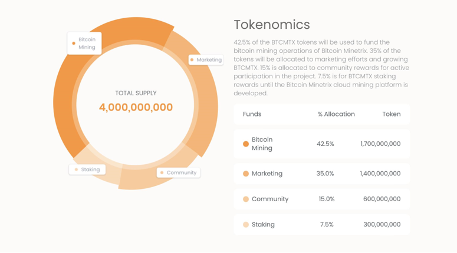Select the 7.5% Staking allocation value
The height and width of the screenshot is (253, 457).
tap(327, 224)
